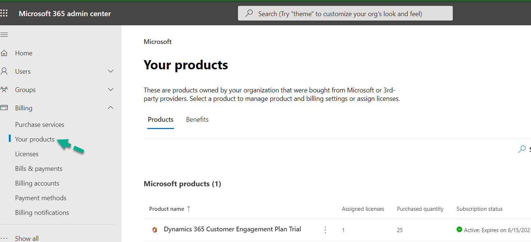Click the Microsoft breadcrumb link
The height and width of the screenshot is (242, 531).
coord(158,42)
